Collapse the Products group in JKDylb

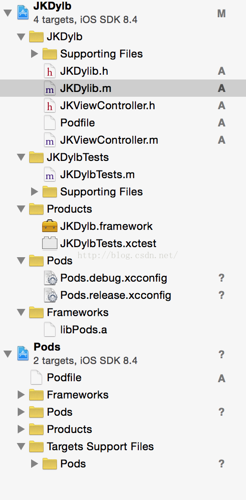point(22,209)
